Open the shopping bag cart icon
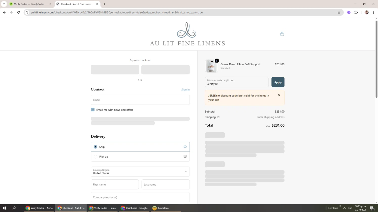Screen dimensions: 378x212 (282, 34)
